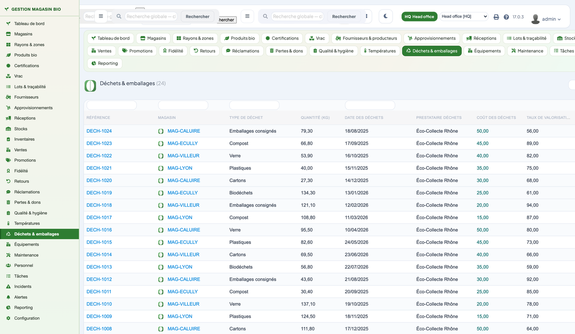This screenshot has height=334, width=575.
Task: Focus the Type de déchet filter field
Action: 254,105
